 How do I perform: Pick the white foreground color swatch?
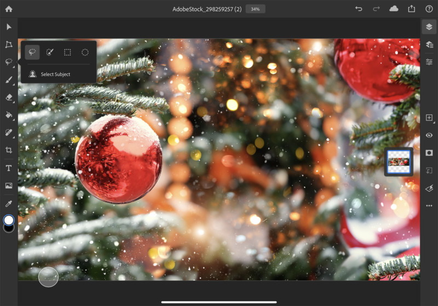(x=9, y=220)
